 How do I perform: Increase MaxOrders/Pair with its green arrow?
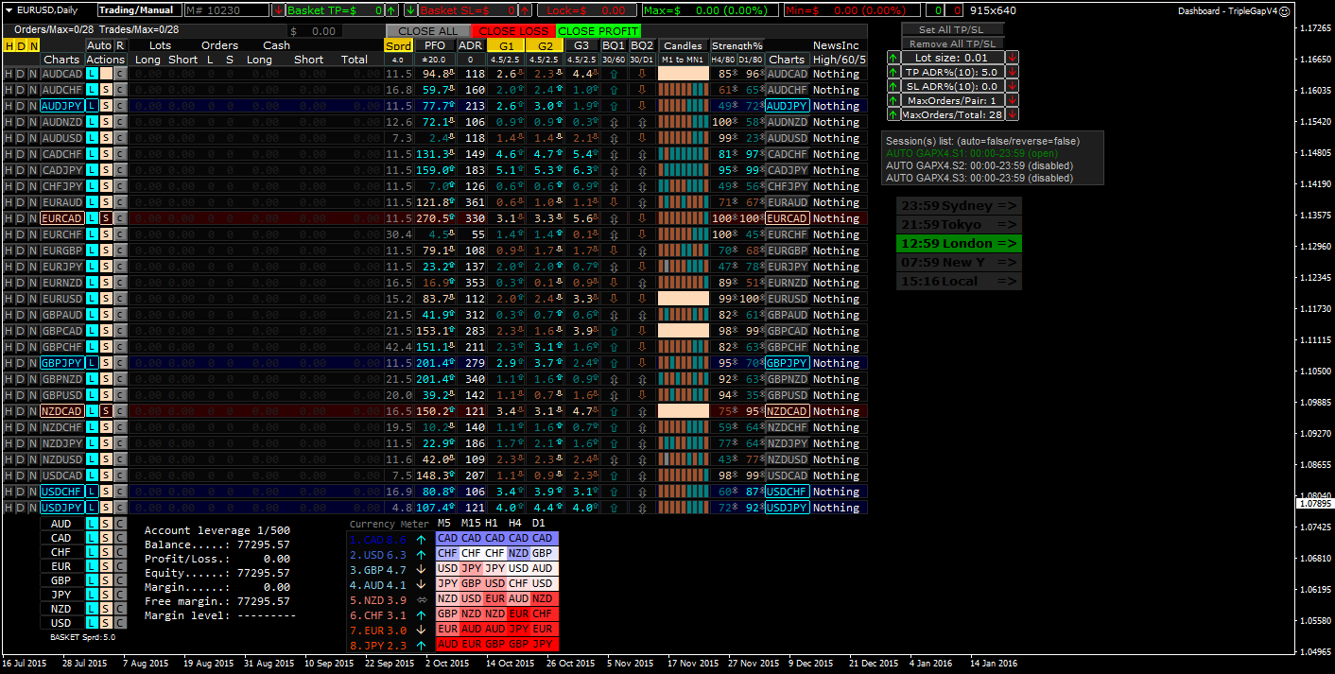(x=893, y=100)
